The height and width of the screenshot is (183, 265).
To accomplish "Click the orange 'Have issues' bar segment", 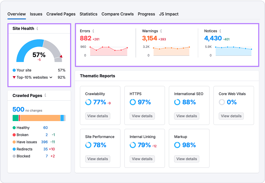I will (40, 118).
